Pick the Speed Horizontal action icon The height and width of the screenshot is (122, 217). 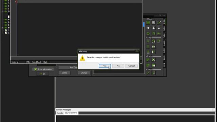click(x=148, y=28)
